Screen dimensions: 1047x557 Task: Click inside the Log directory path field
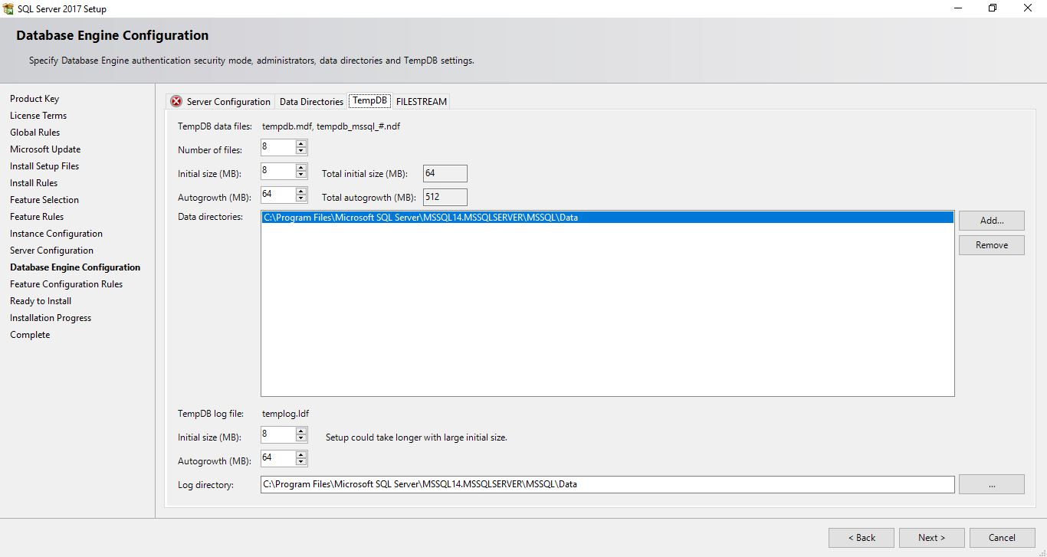click(x=537, y=483)
